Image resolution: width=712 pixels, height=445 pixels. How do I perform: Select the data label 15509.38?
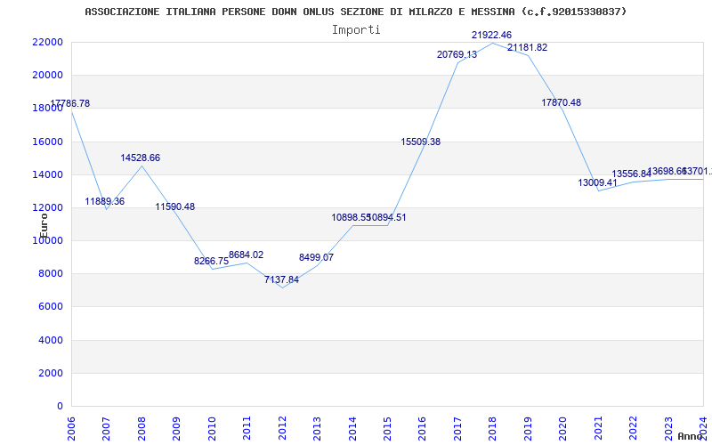tap(420, 142)
